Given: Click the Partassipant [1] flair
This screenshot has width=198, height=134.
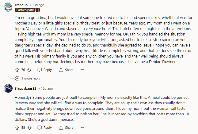Looking at the screenshot, I should click(27, 10).
